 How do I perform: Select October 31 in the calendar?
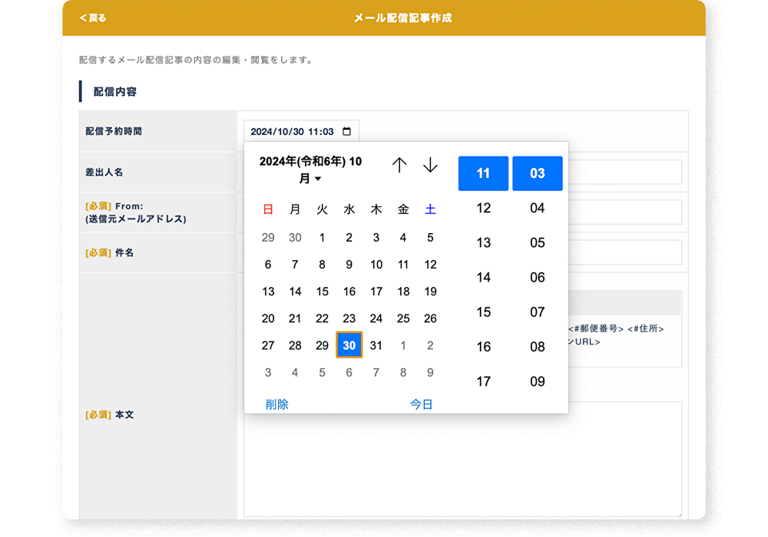376,345
